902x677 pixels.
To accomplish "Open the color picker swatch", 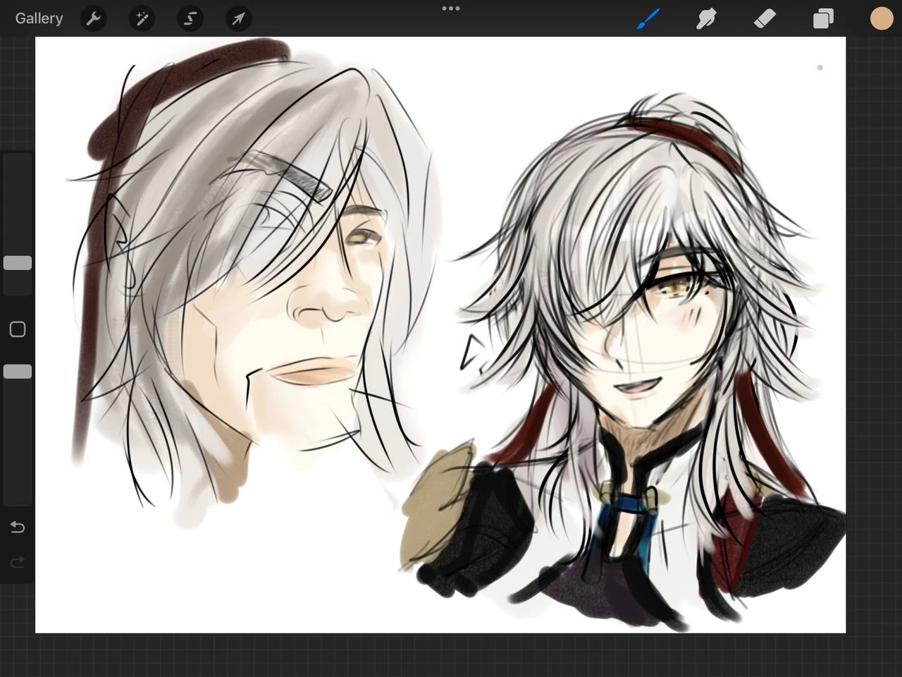I will click(882, 18).
